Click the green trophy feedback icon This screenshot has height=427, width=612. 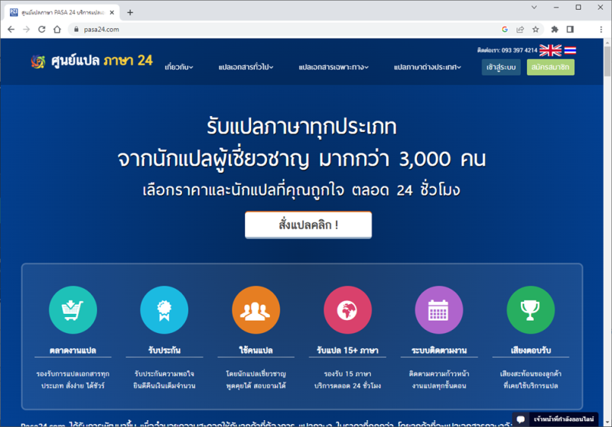(530, 309)
